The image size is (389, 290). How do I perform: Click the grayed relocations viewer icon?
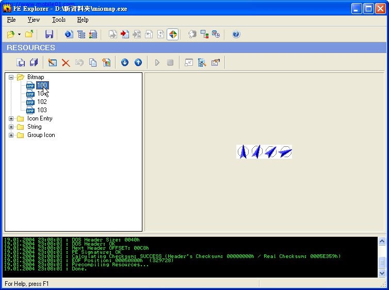[x=149, y=34]
